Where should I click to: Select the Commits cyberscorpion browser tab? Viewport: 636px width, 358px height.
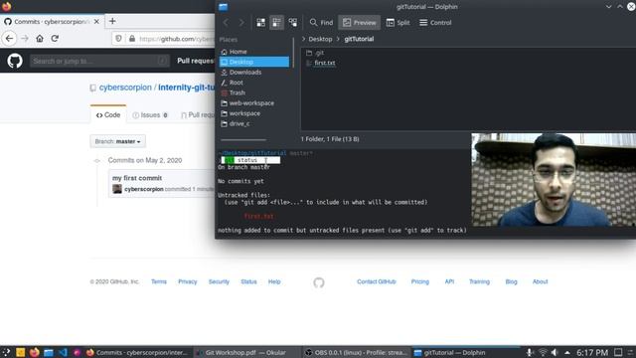click(52, 22)
